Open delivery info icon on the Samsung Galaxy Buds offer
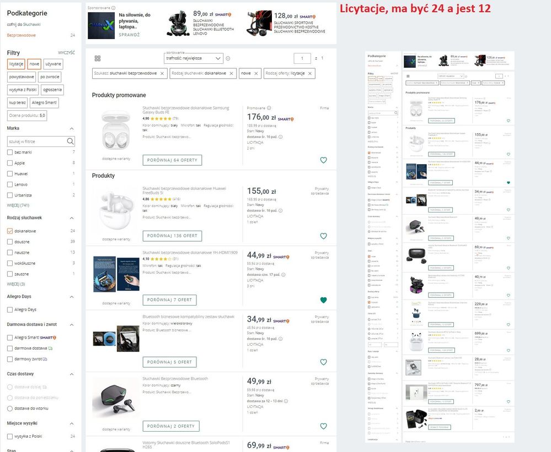 pos(280,137)
